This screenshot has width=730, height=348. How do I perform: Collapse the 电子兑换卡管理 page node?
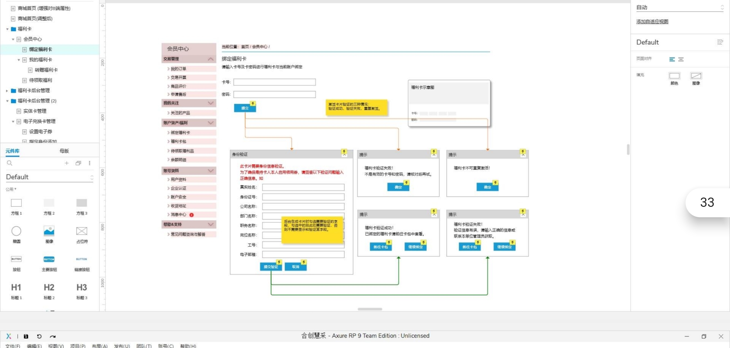click(x=13, y=122)
